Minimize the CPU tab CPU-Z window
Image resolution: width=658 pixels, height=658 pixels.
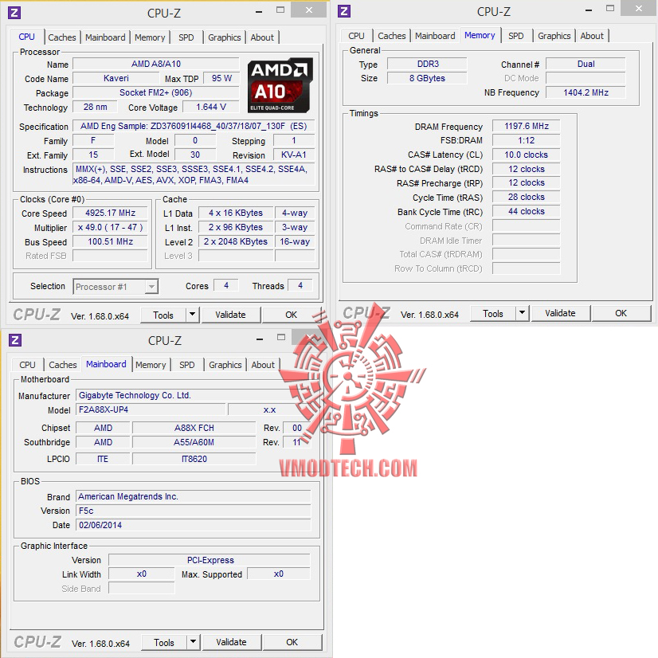coord(259,11)
